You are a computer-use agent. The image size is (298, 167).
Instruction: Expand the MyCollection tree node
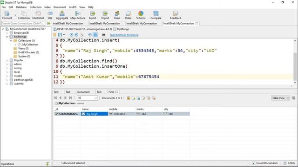[15, 45]
